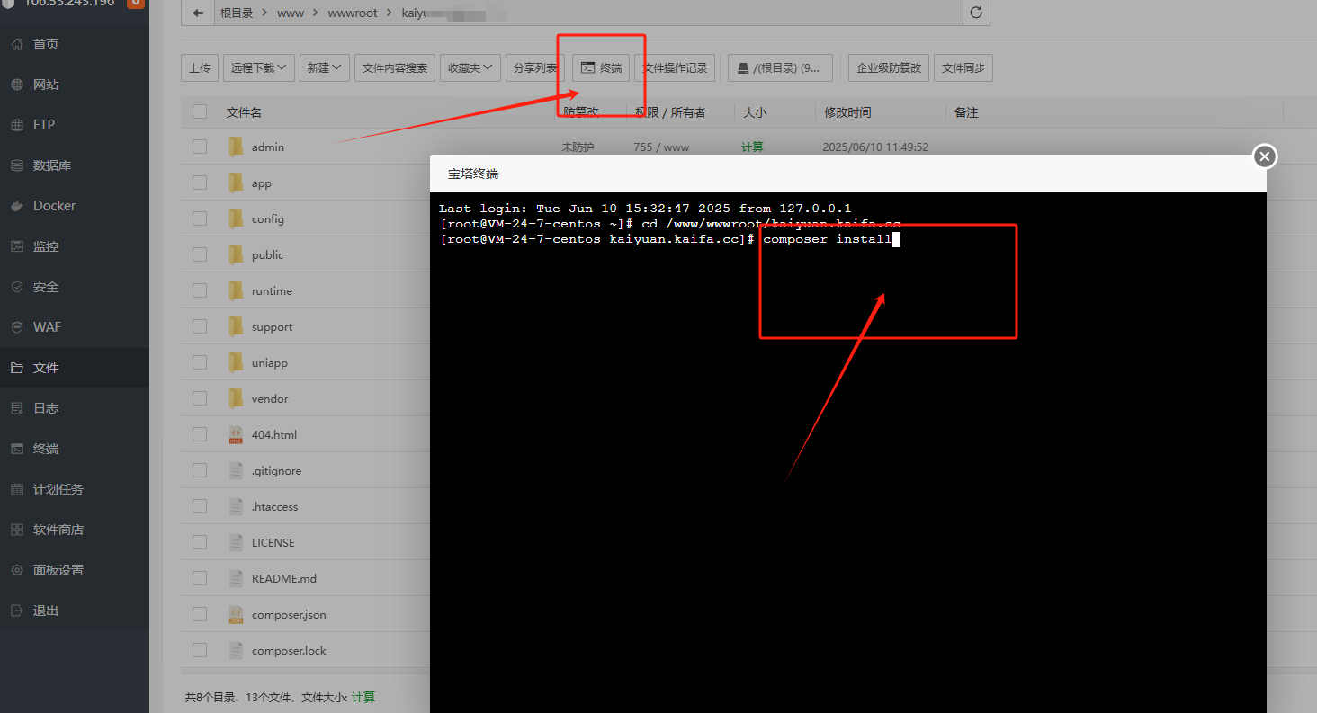Click the 软件商店 icon in sidebar
The image size is (1317, 713).
pyautogui.click(x=16, y=530)
